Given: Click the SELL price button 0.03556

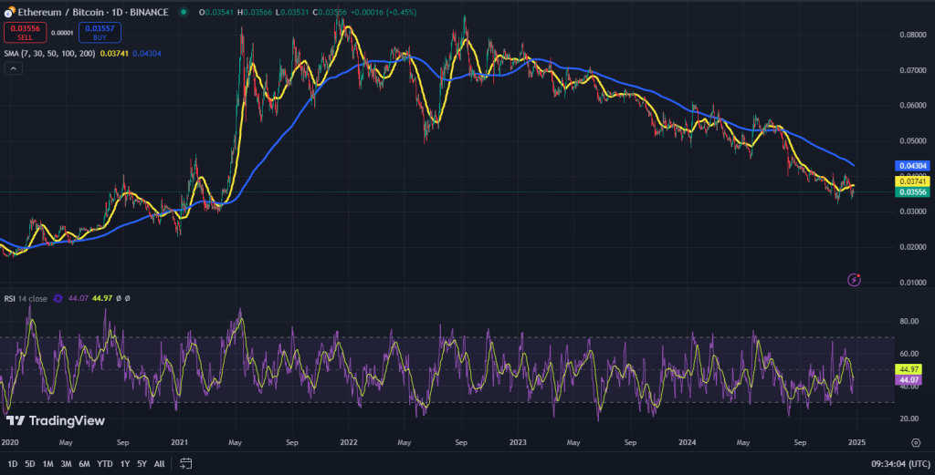Looking at the screenshot, I should coord(25,32).
